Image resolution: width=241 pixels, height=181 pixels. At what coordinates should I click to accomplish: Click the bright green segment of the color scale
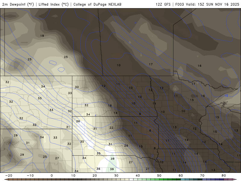pos(161,179)
